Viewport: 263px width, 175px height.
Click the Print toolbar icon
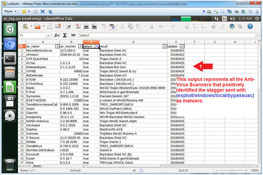86,26
